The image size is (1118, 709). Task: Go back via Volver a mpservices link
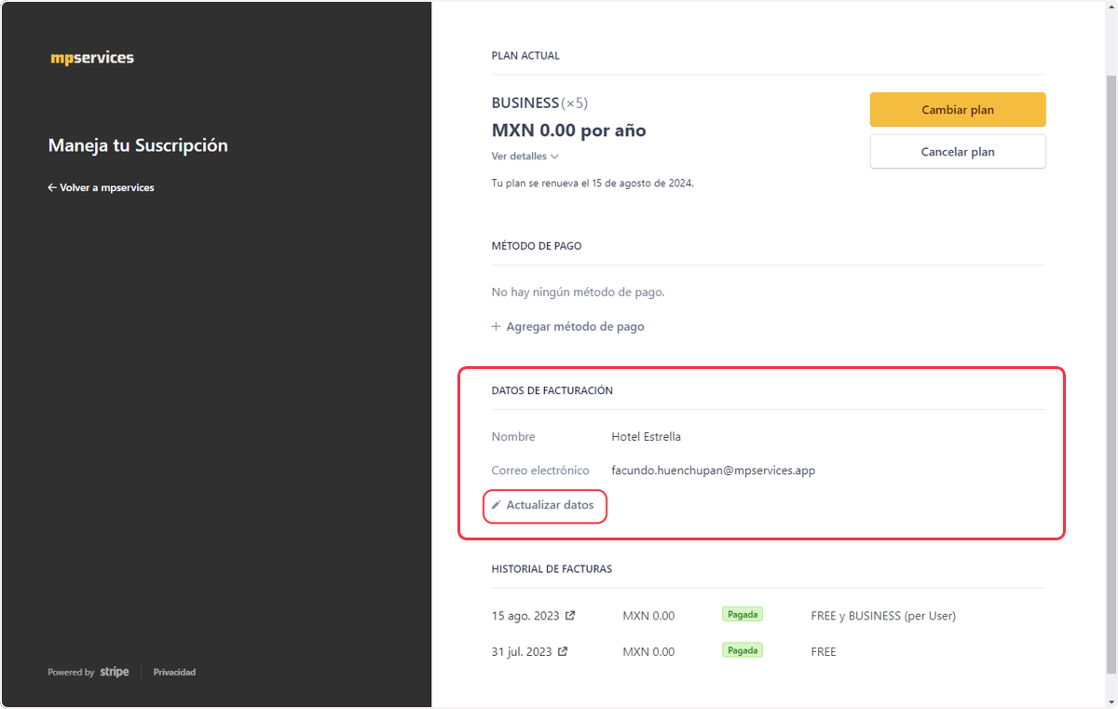coord(101,187)
